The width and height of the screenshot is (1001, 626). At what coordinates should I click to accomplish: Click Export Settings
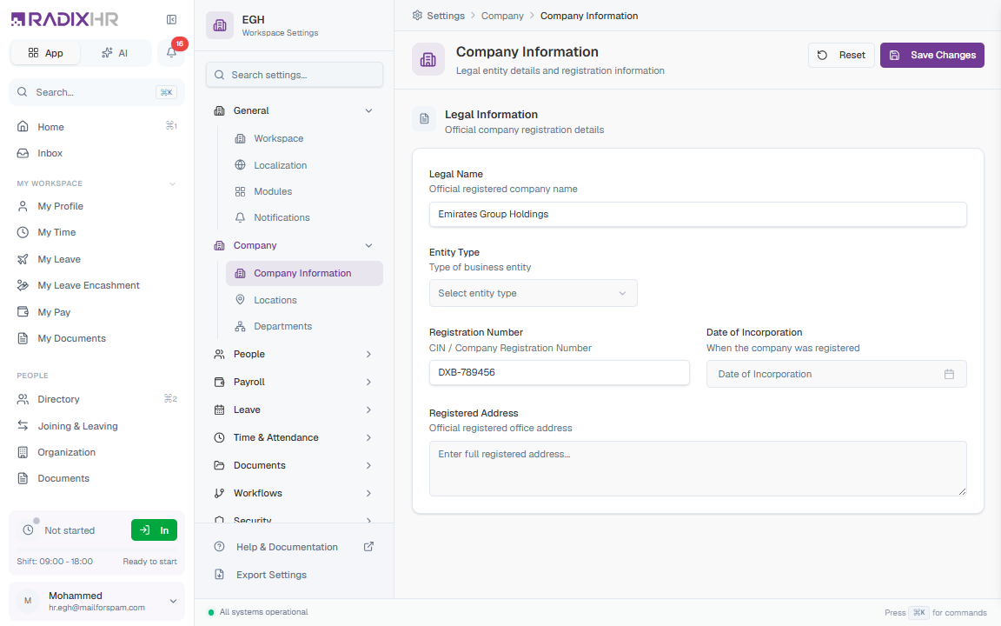coord(294,575)
